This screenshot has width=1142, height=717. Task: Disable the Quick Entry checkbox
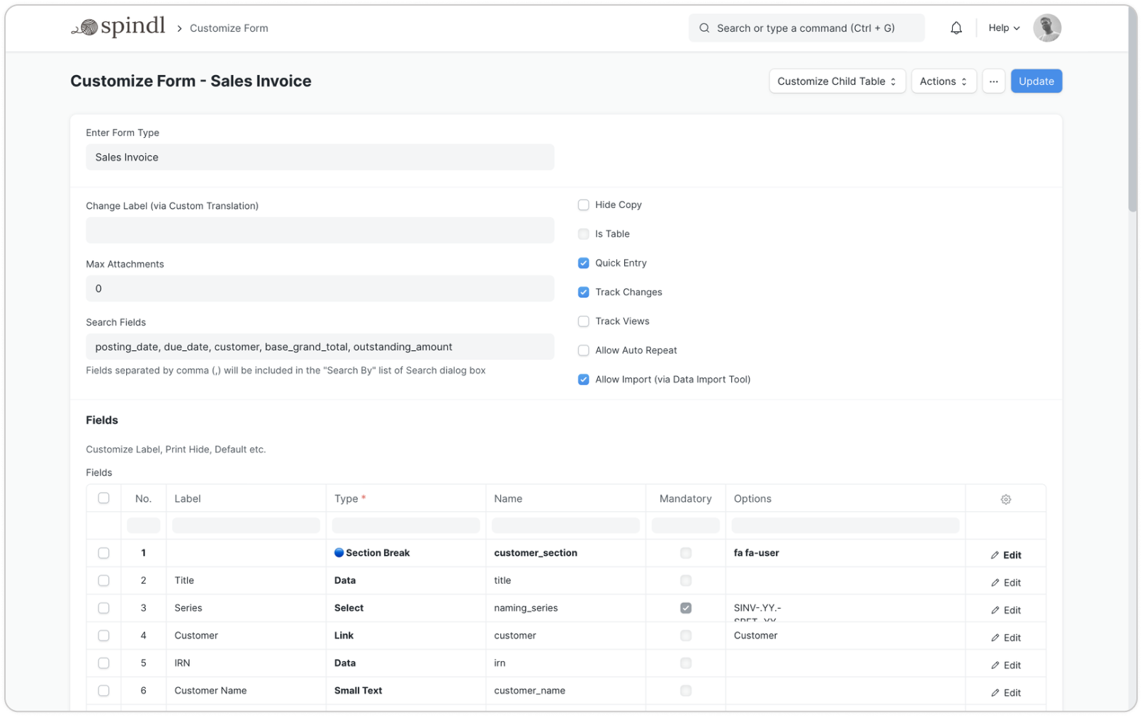[x=583, y=263]
